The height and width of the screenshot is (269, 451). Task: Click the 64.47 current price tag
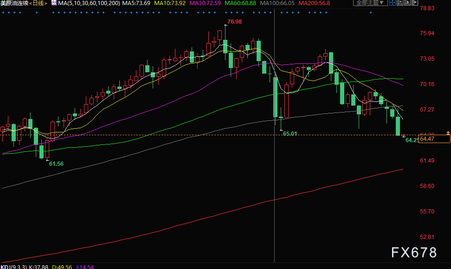[x=434, y=139]
